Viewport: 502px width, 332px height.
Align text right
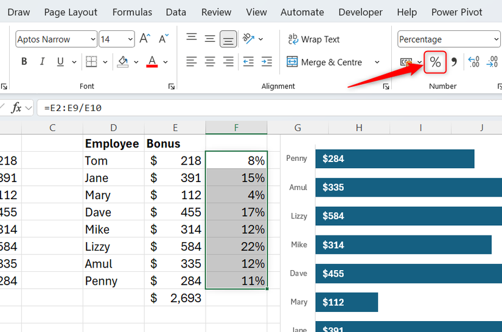coord(228,61)
